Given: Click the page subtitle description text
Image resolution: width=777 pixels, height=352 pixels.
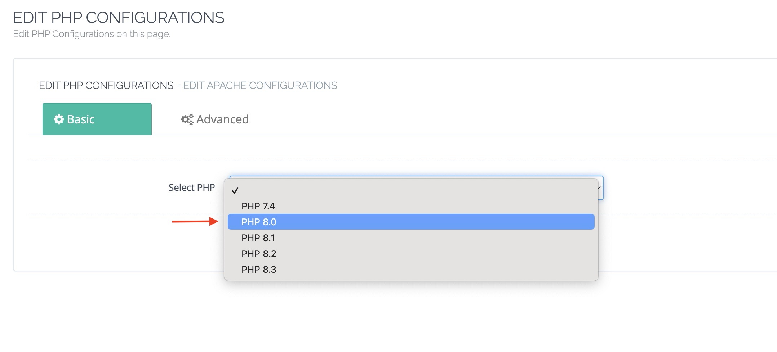Looking at the screenshot, I should [92, 34].
